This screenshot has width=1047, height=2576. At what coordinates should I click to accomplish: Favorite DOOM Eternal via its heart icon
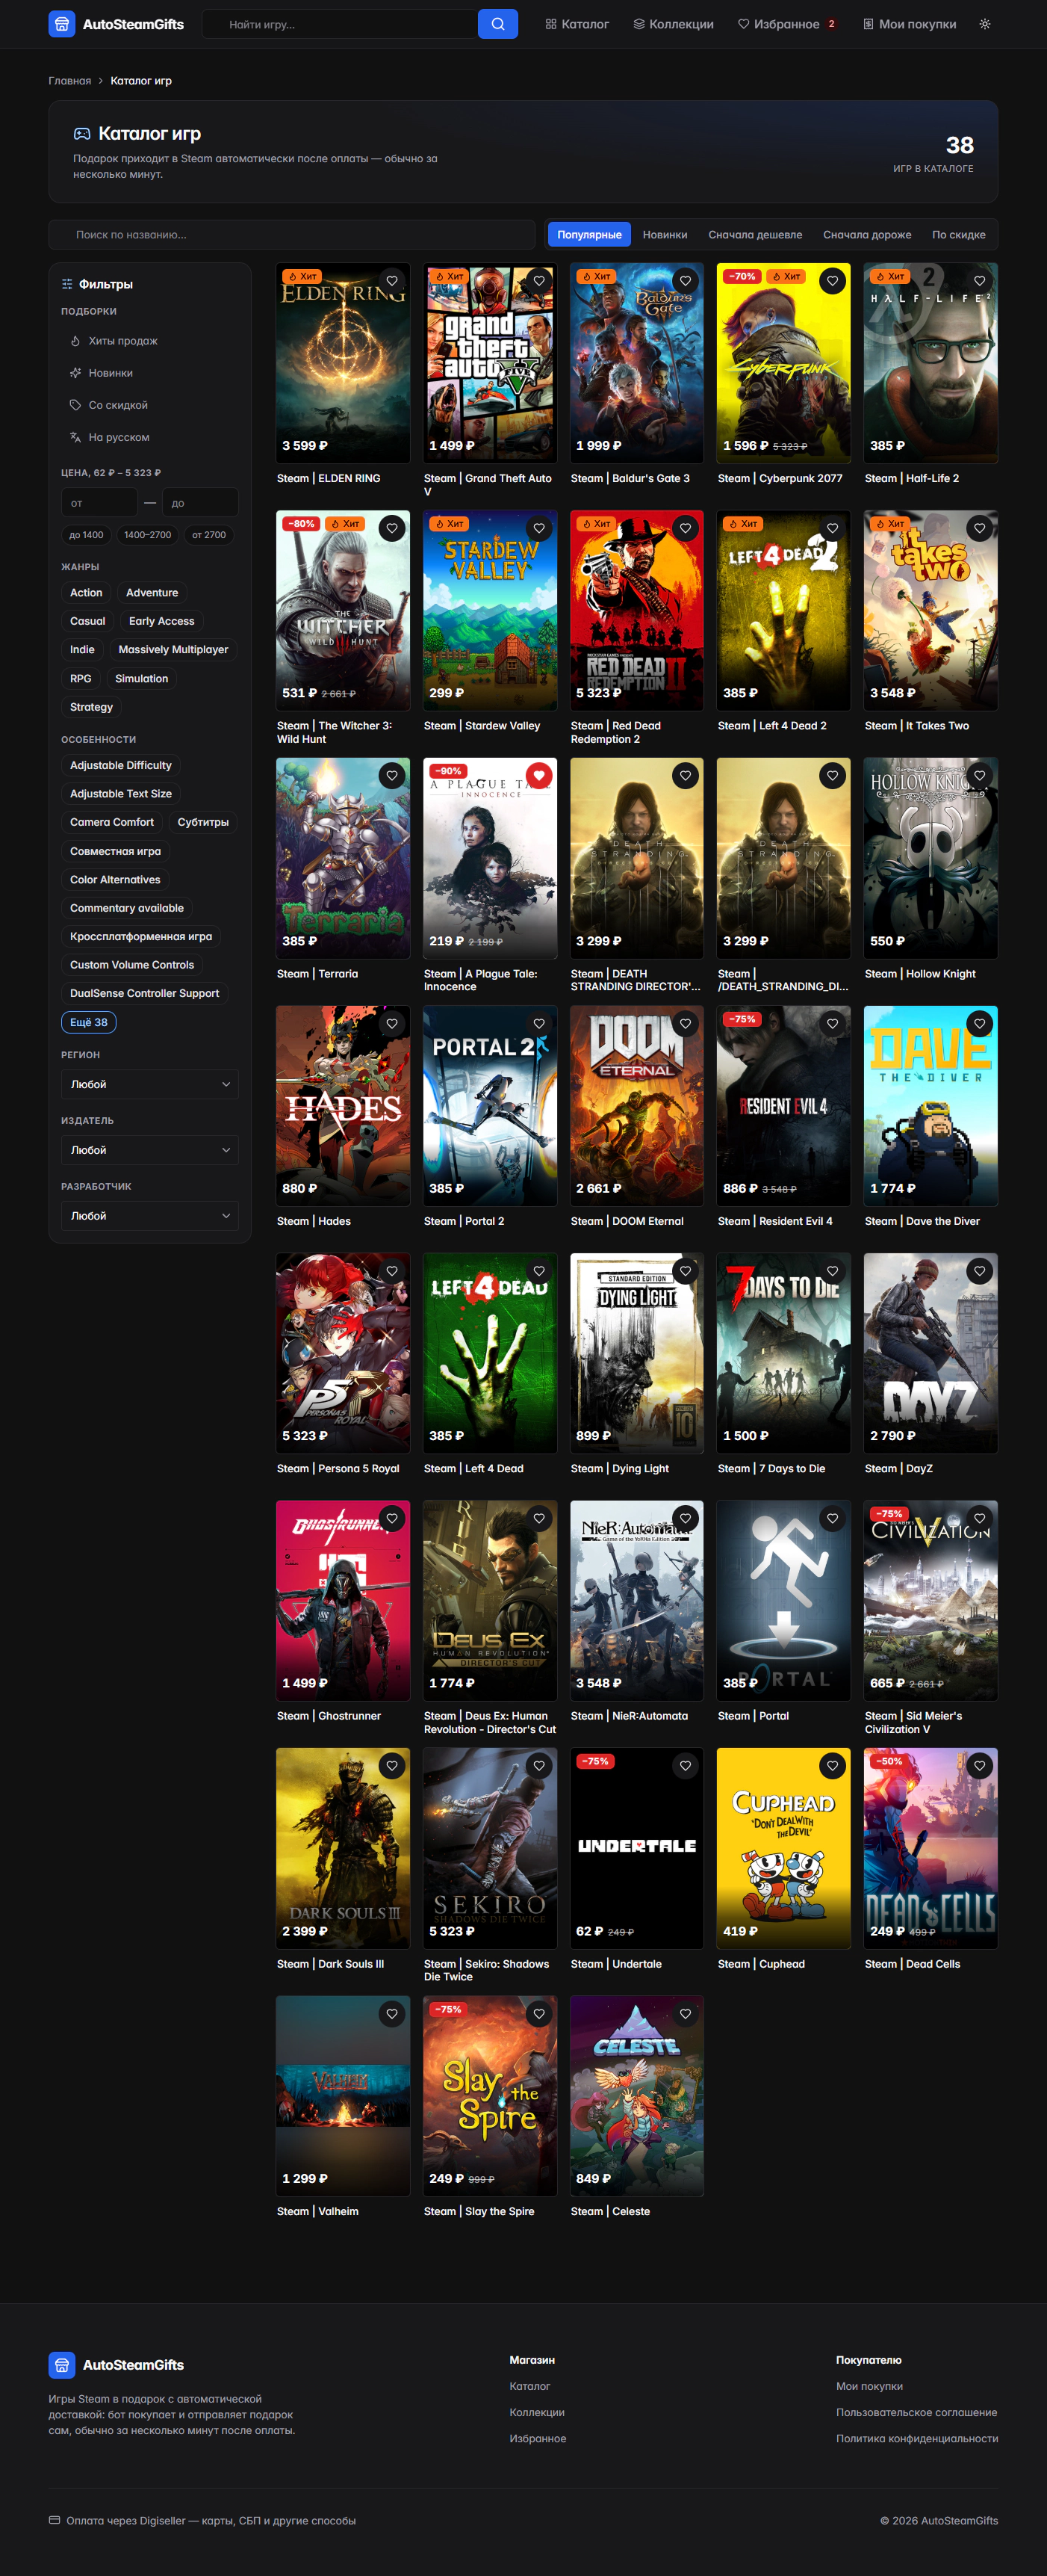click(x=686, y=1023)
